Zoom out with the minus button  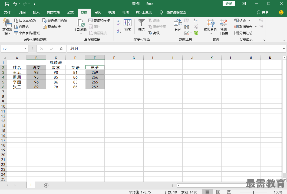(x=237, y=192)
